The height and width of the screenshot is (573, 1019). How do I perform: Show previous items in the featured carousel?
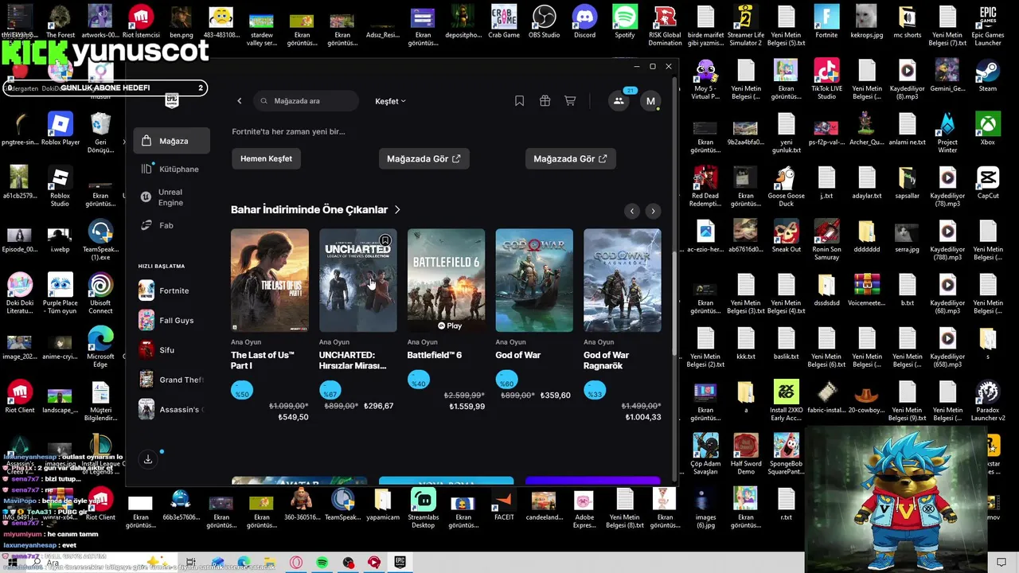[x=632, y=211]
